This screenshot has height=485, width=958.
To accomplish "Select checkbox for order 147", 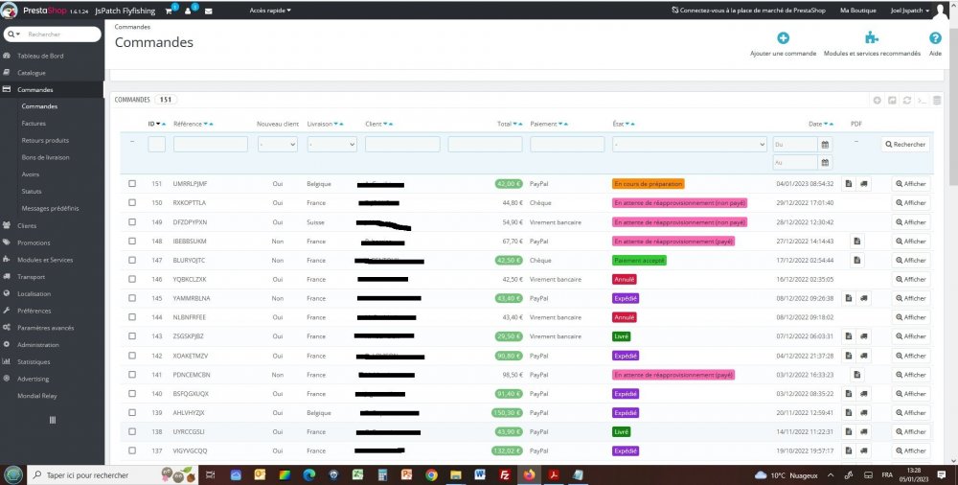I will click(x=132, y=260).
